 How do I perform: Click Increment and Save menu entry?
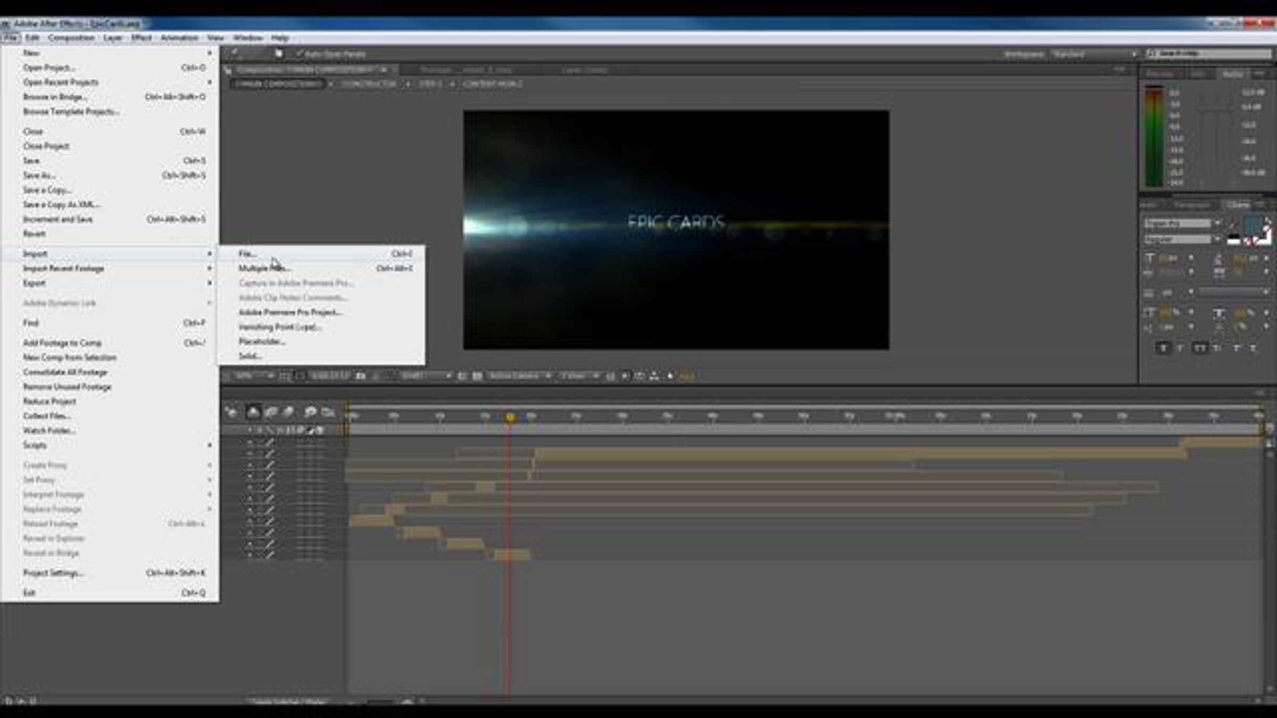click(110, 219)
